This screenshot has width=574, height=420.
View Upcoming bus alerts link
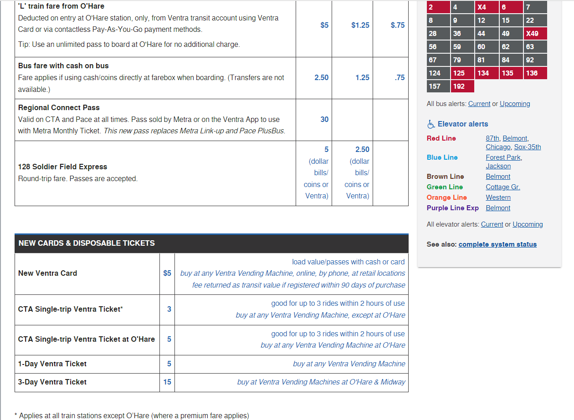(515, 104)
